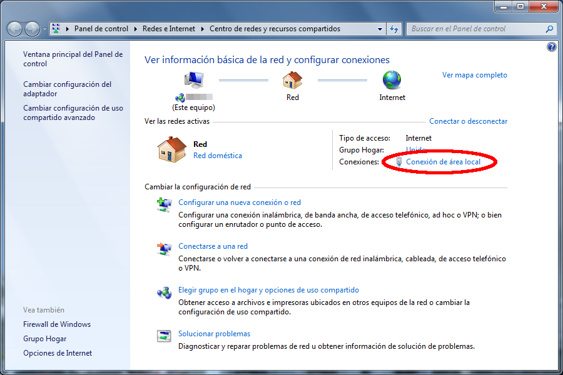Click the 'Red' network name text
The height and width of the screenshot is (375, 563).
click(200, 144)
